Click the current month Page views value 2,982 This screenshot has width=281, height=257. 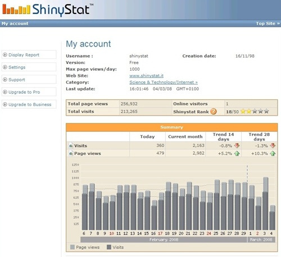[x=198, y=153]
